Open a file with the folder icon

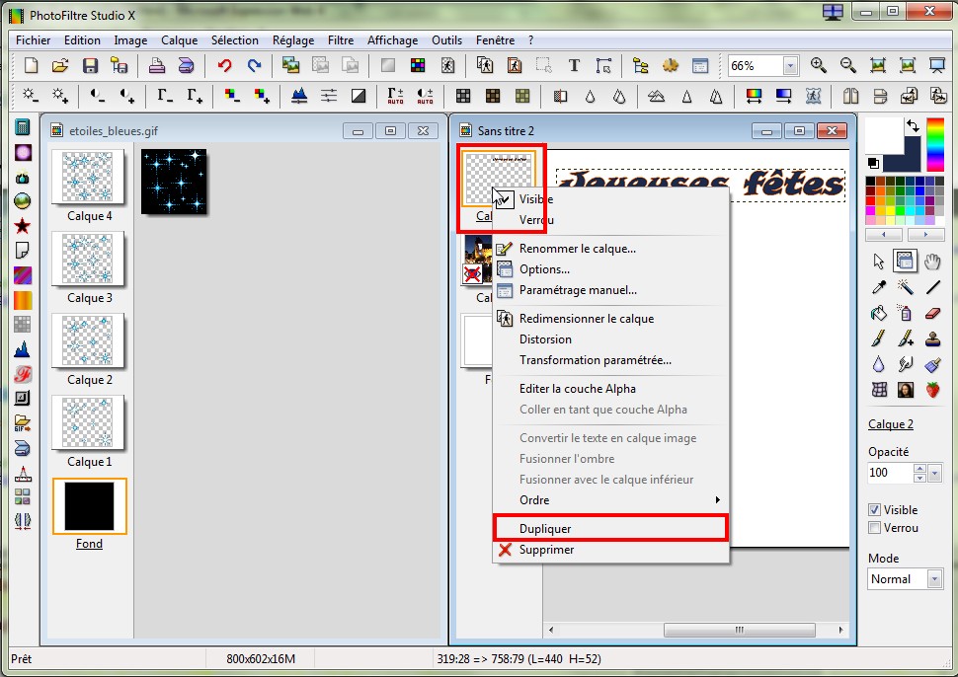coord(60,65)
